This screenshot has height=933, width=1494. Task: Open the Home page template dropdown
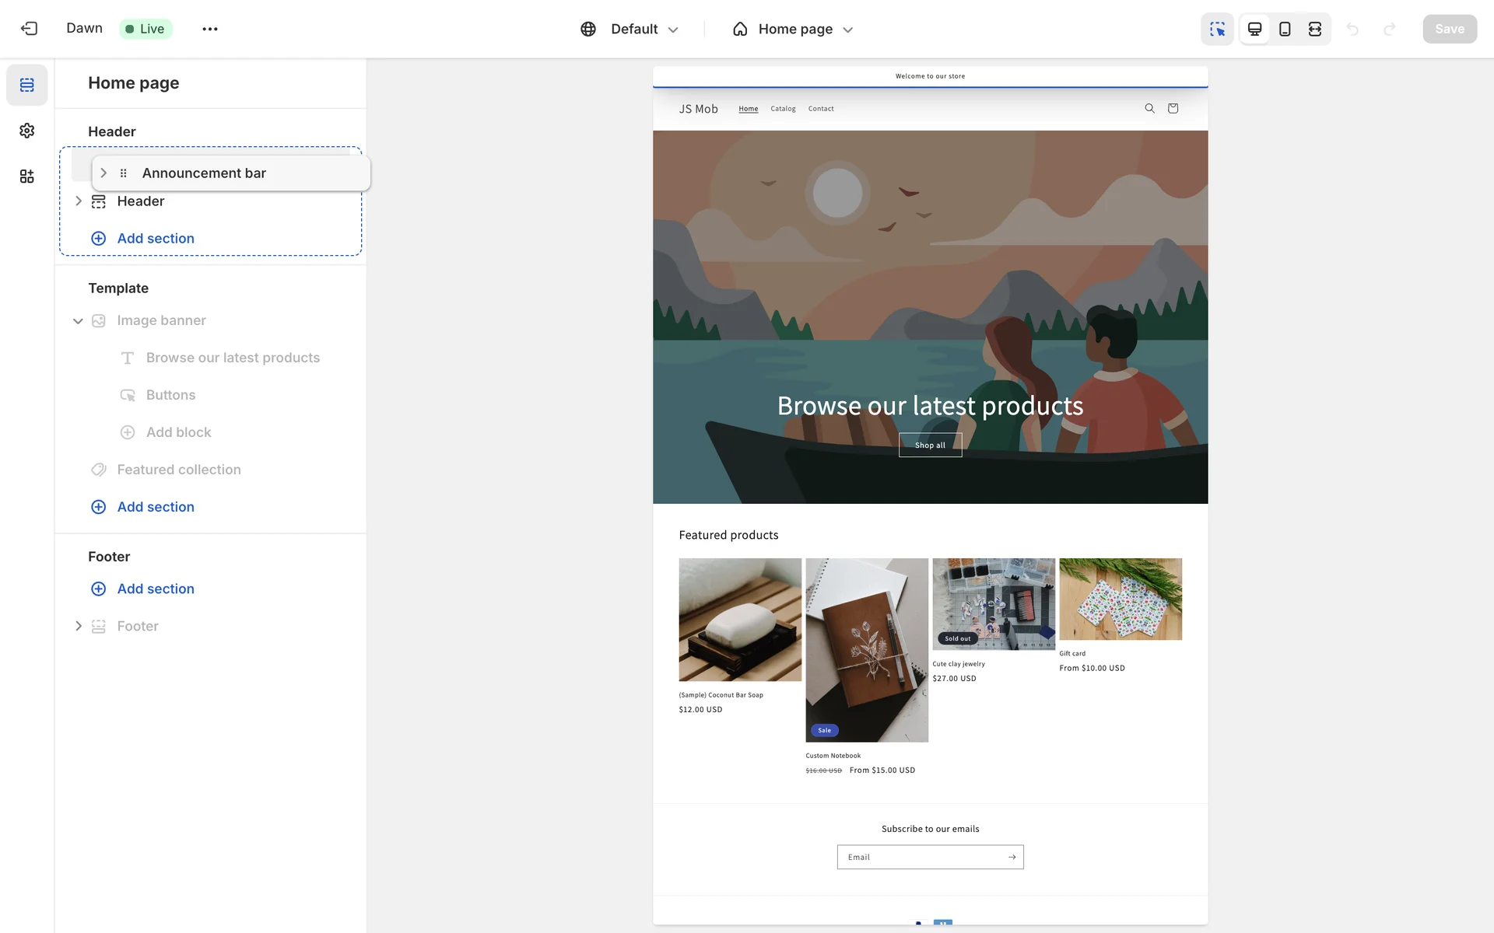click(794, 29)
